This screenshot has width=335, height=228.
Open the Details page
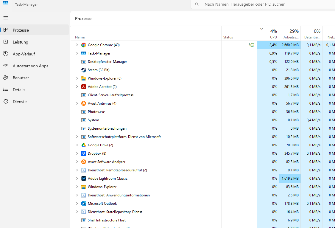[35, 90]
